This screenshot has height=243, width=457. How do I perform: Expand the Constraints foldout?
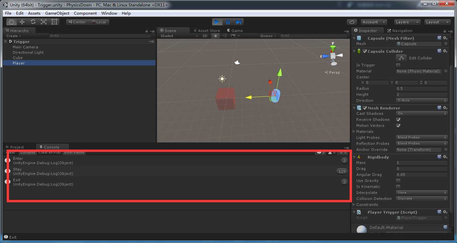coord(354,205)
